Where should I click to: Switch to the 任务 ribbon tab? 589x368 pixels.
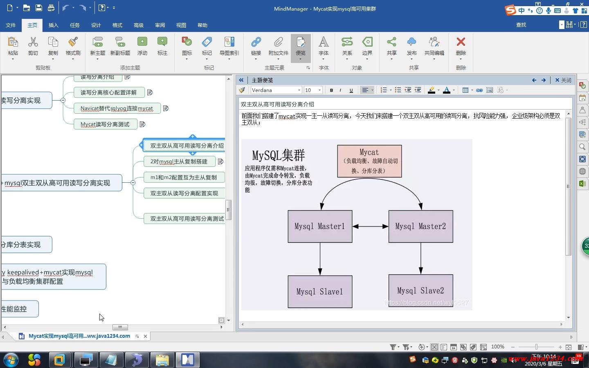point(75,25)
